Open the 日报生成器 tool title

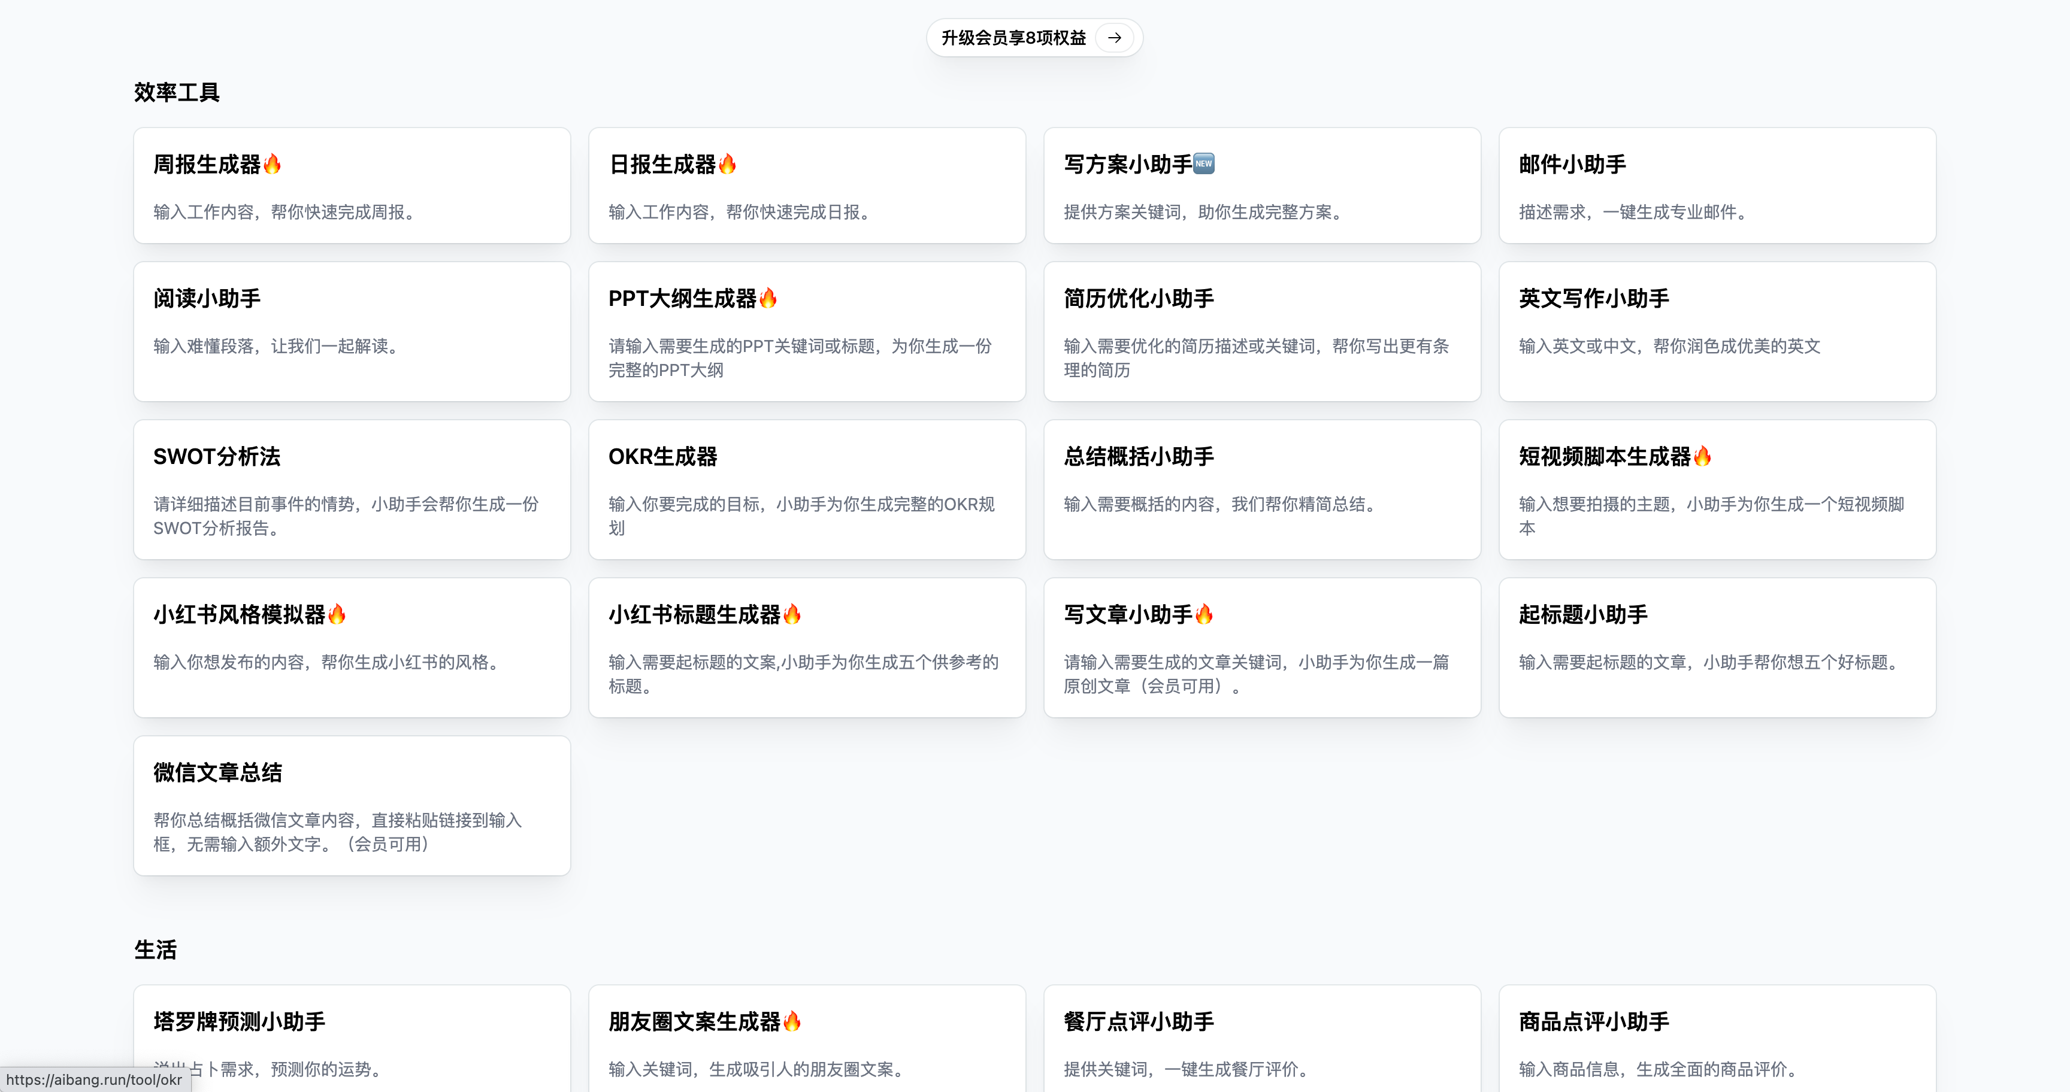pos(662,164)
